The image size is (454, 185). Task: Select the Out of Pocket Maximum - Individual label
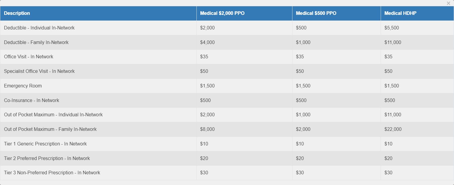click(x=53, y=115)
